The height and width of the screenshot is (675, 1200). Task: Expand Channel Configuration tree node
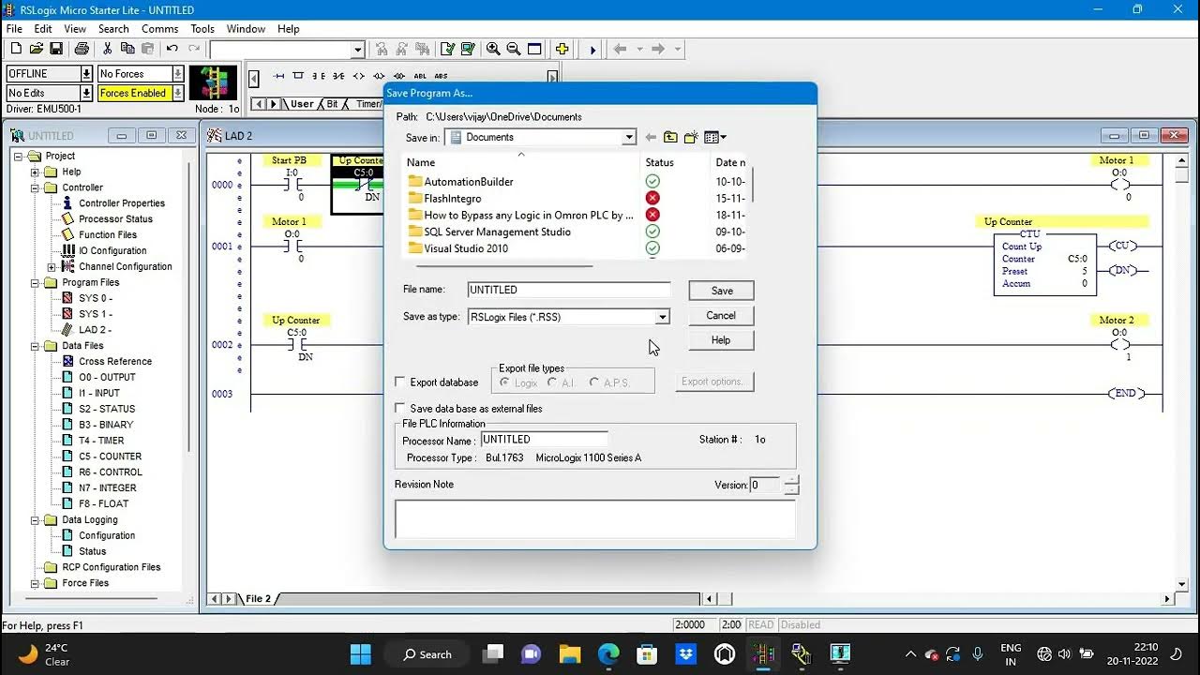[x=52, y=266]
